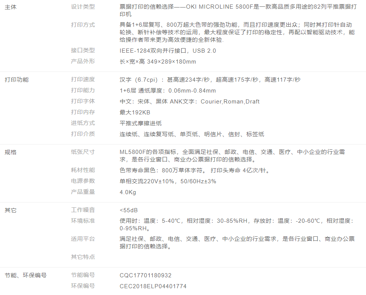Click the 打印介质 row label

[x=83, y=134]
